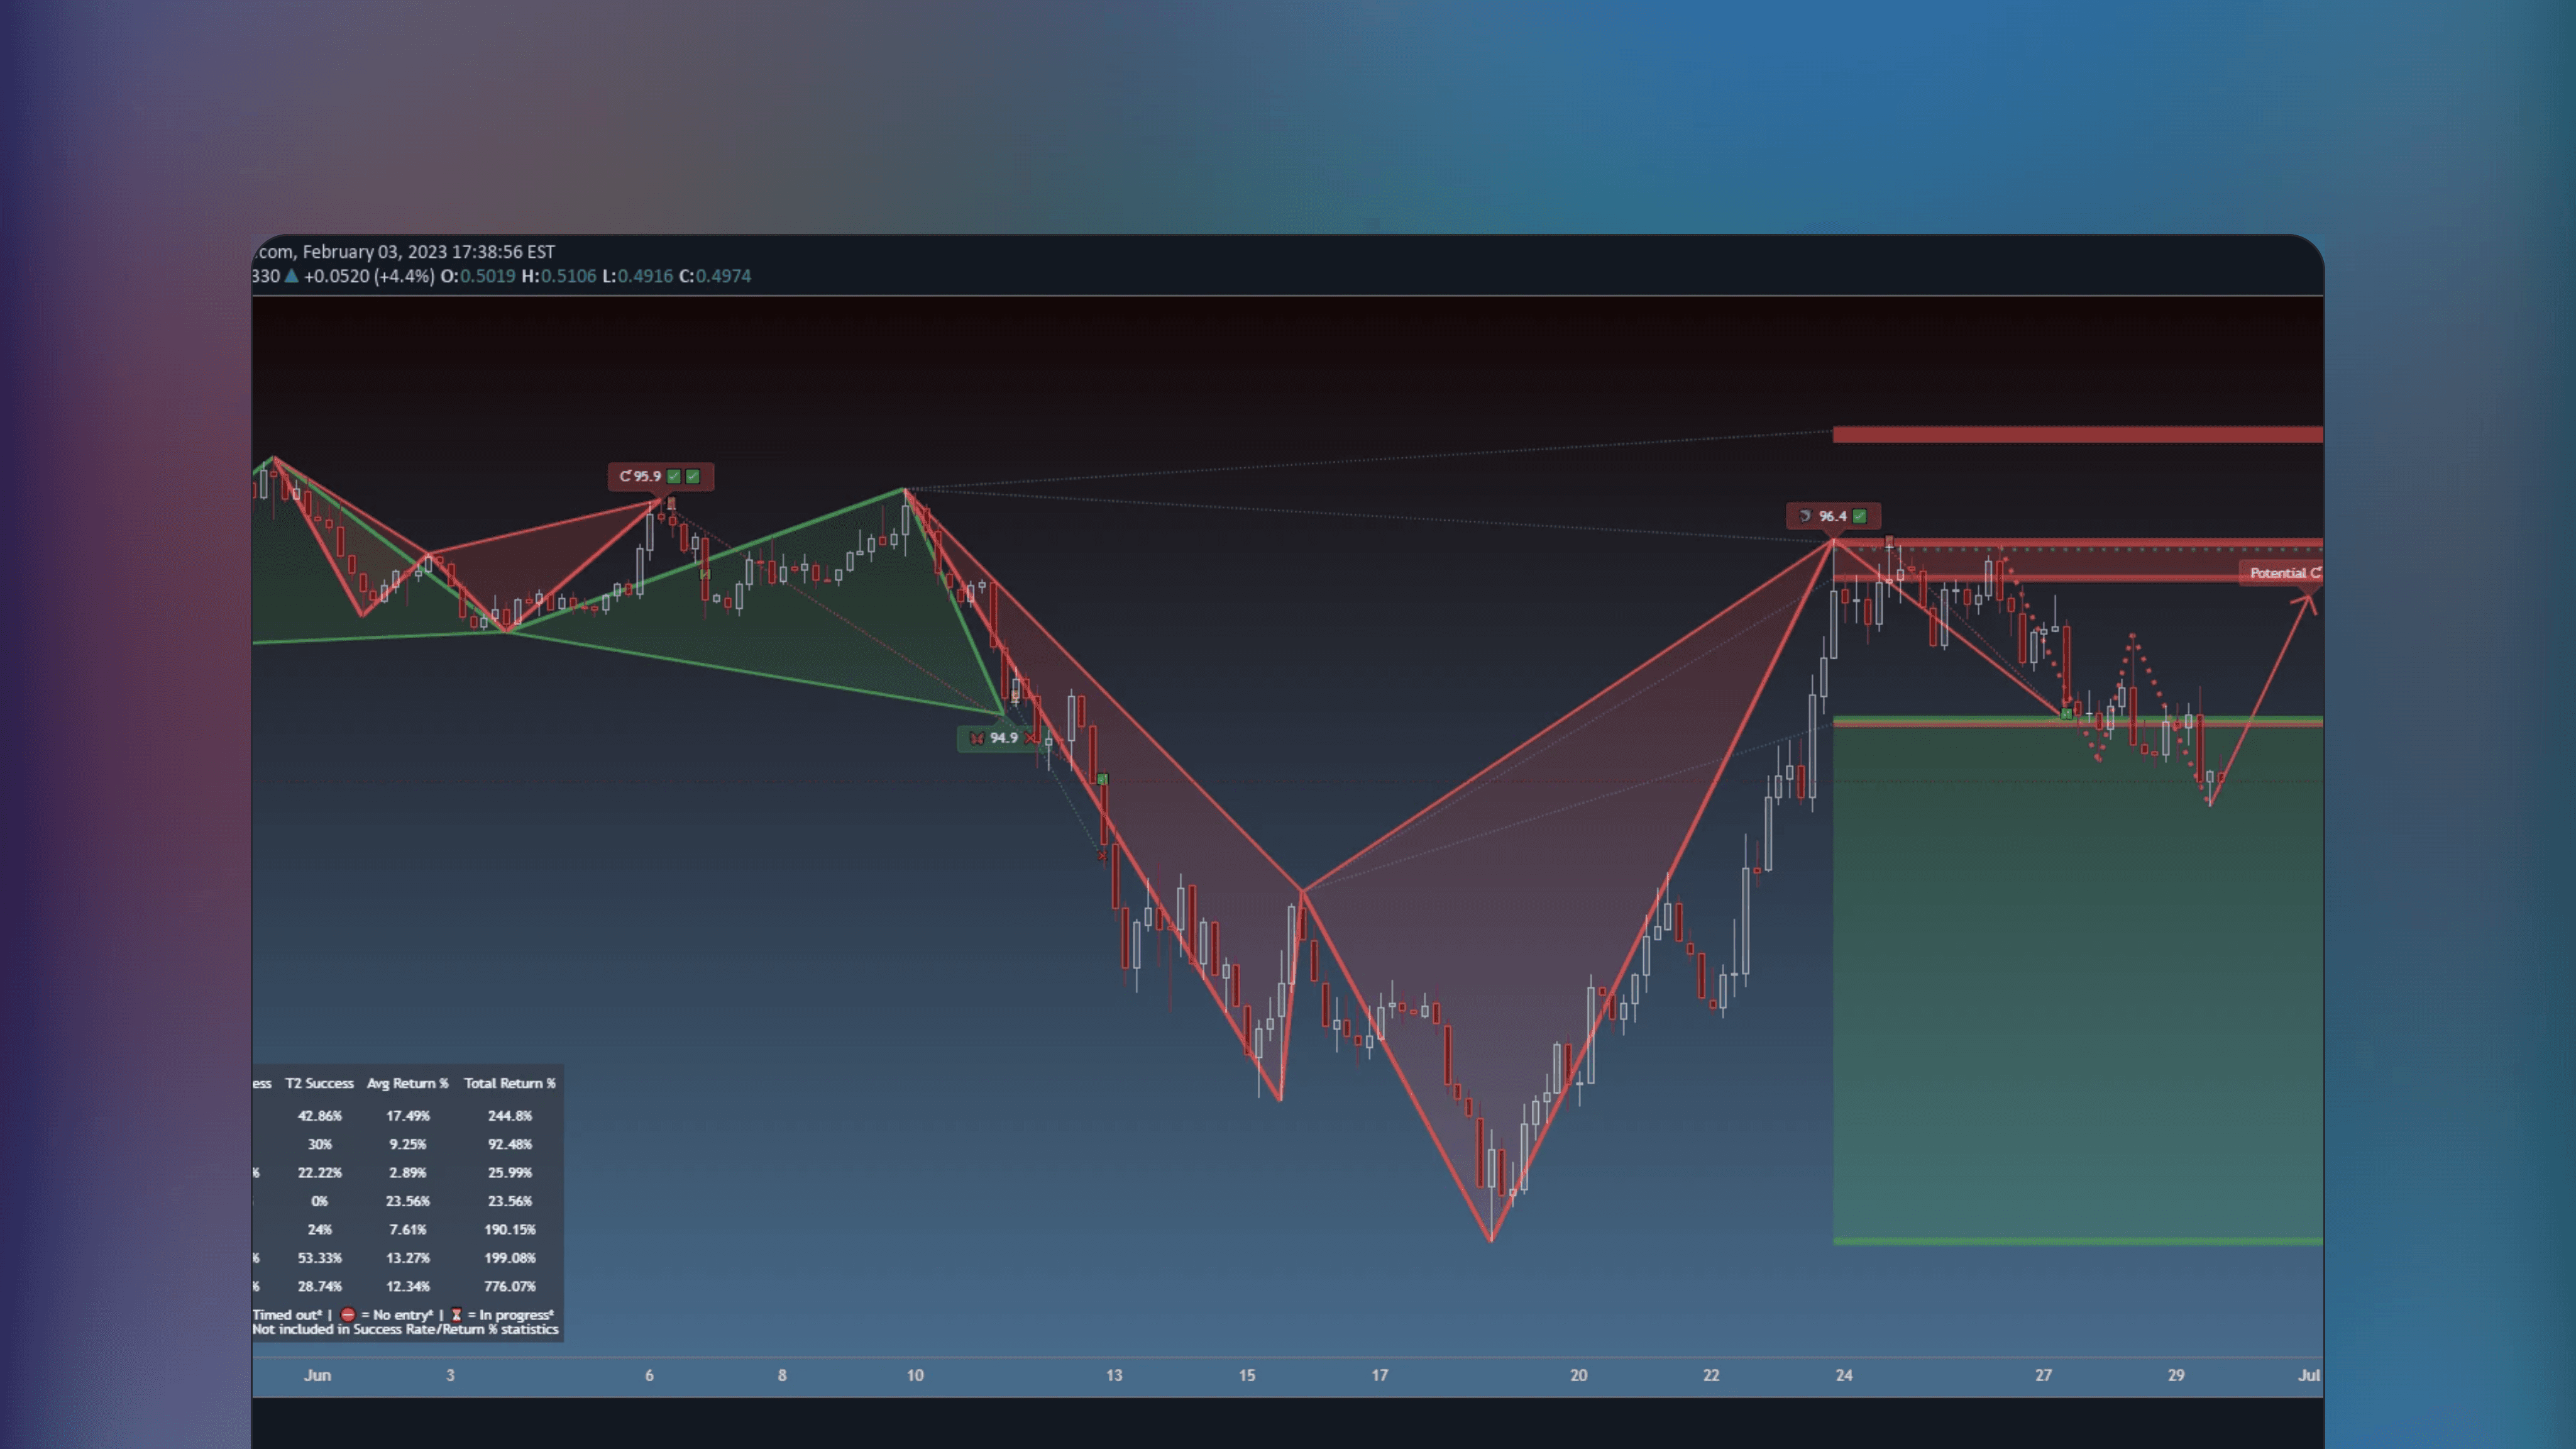Click the close price value C:0.4974 in the header
Viewport: 2576px width, 1449px height.
[x=714, y=277]
